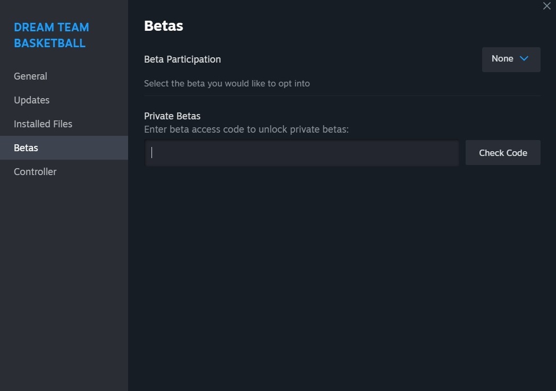This screenshot has height=391, width=556.
Task: Click the Dream Team Basketball title
Action: [x=52, y=35]
